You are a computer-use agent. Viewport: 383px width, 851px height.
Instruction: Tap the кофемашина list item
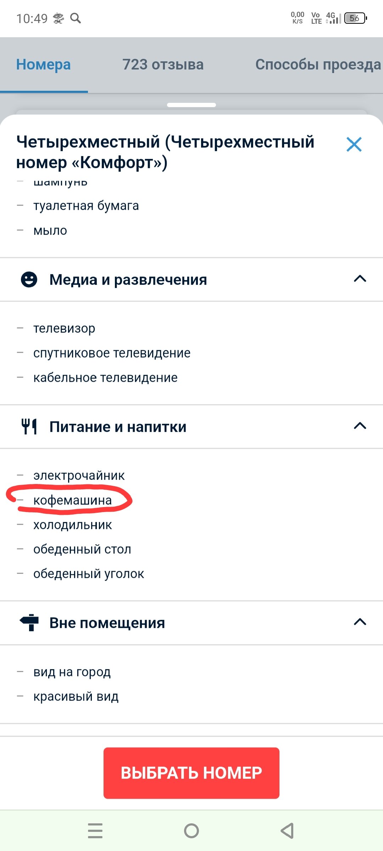pos(73,500)
